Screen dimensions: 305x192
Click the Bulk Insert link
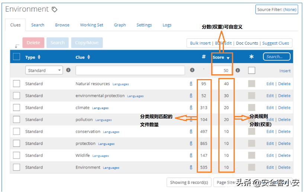pos(200,43)
